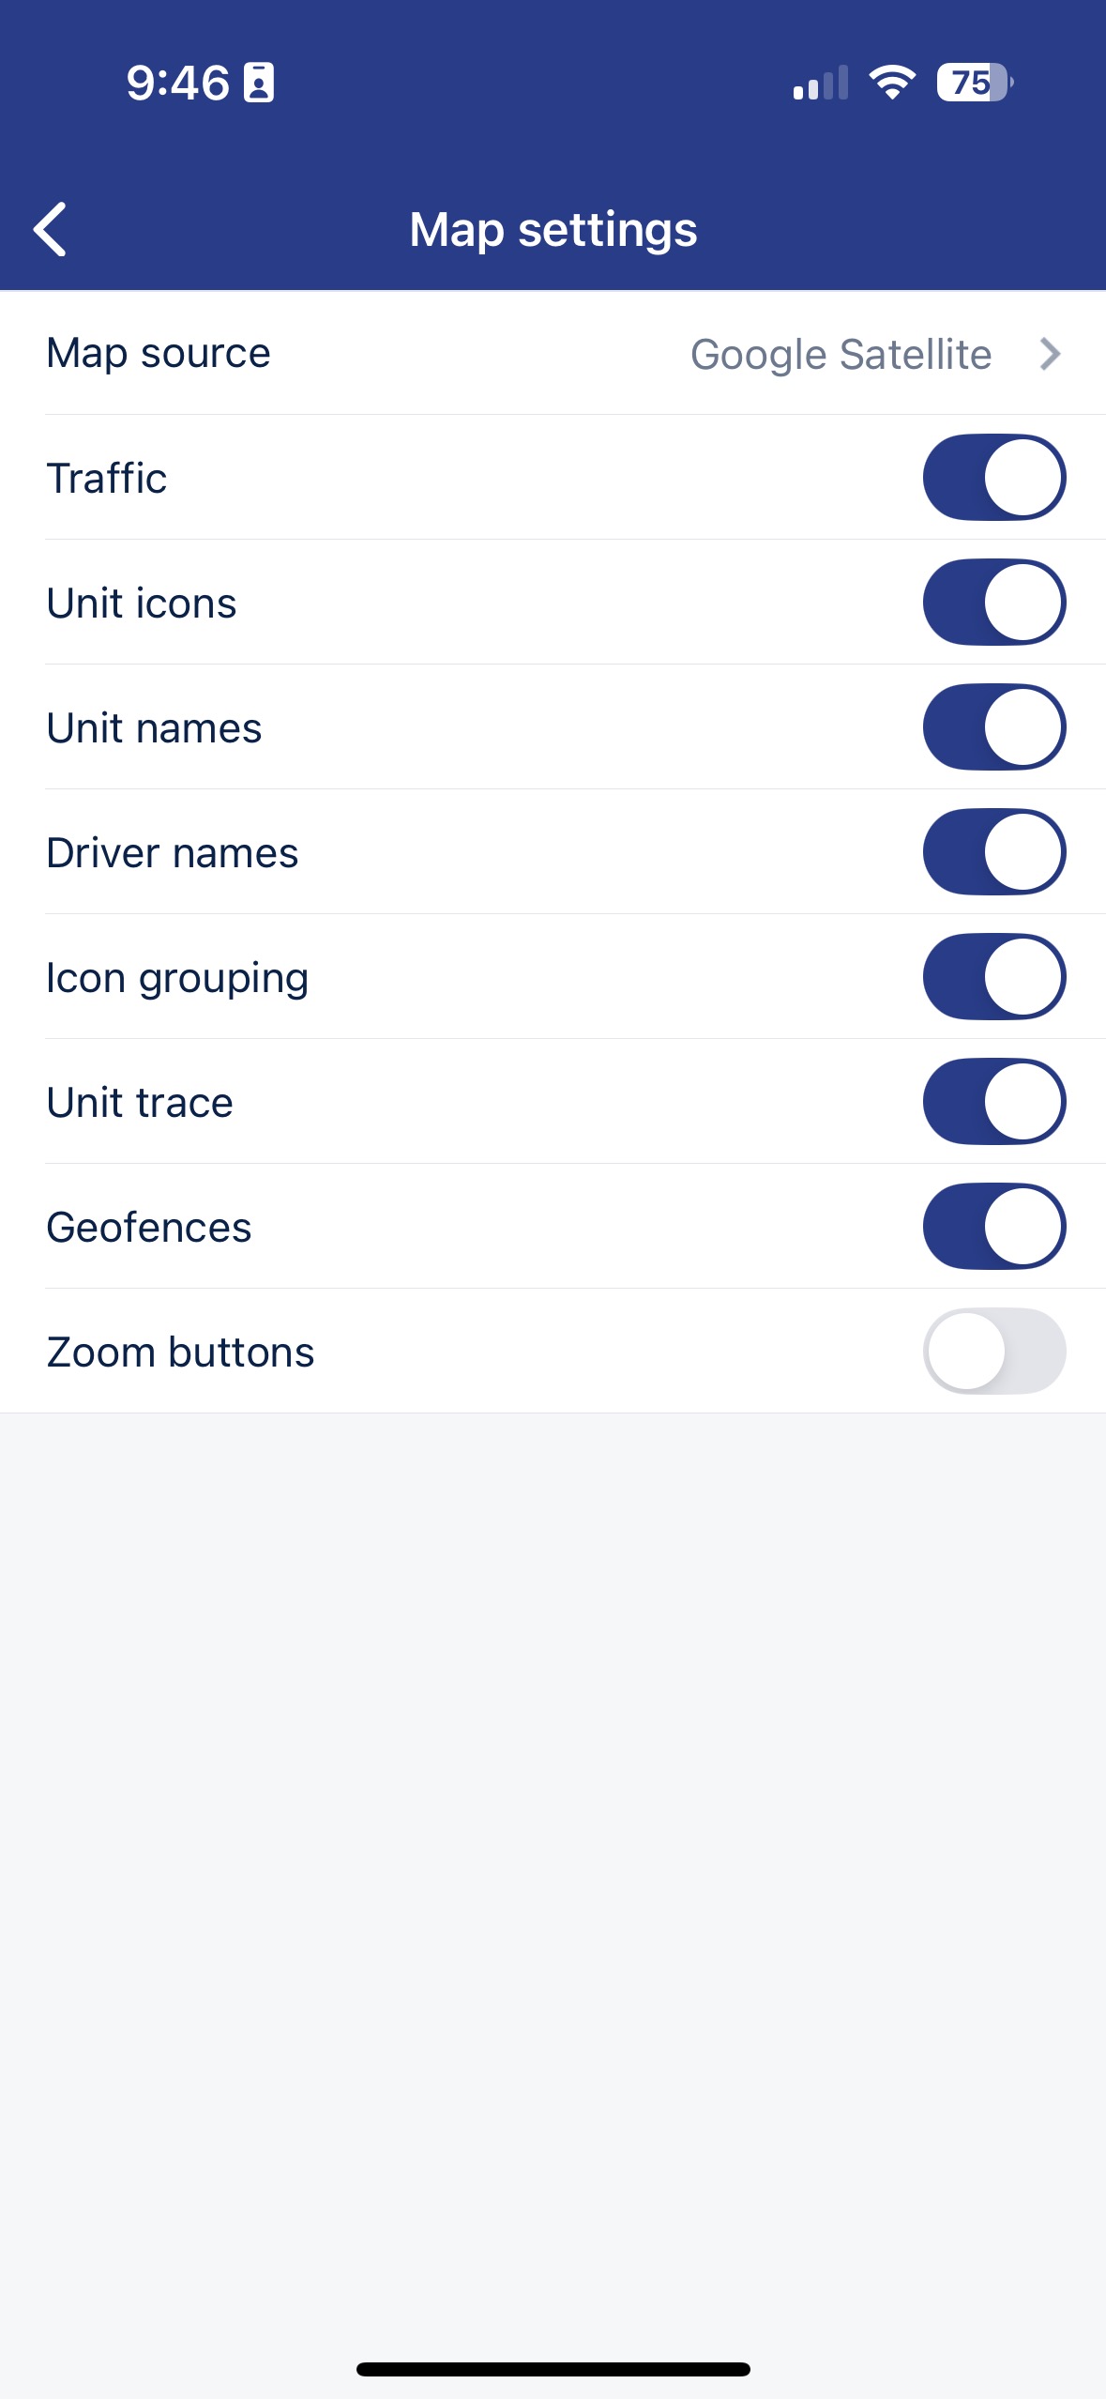Switch off Unit trace
This screenshot has height=2399, width=1106.
[993, 1102]
